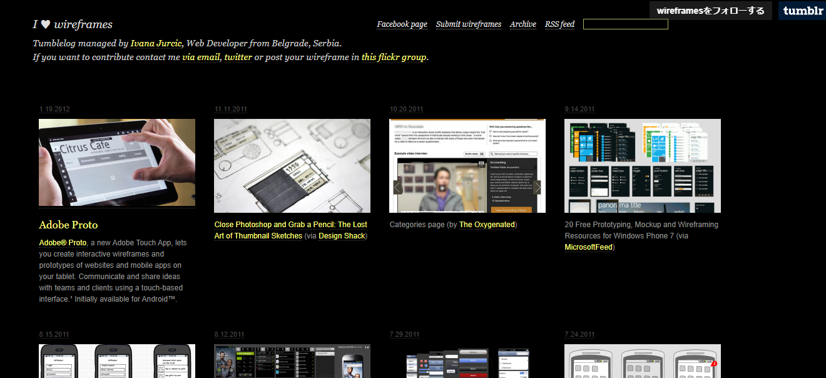Visit the this flickr group link

(394, 57)
